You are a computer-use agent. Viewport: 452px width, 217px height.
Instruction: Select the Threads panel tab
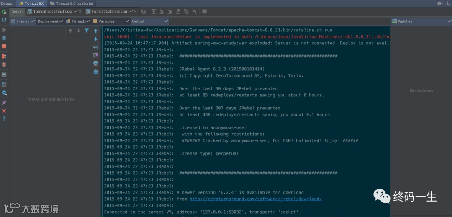79,21
